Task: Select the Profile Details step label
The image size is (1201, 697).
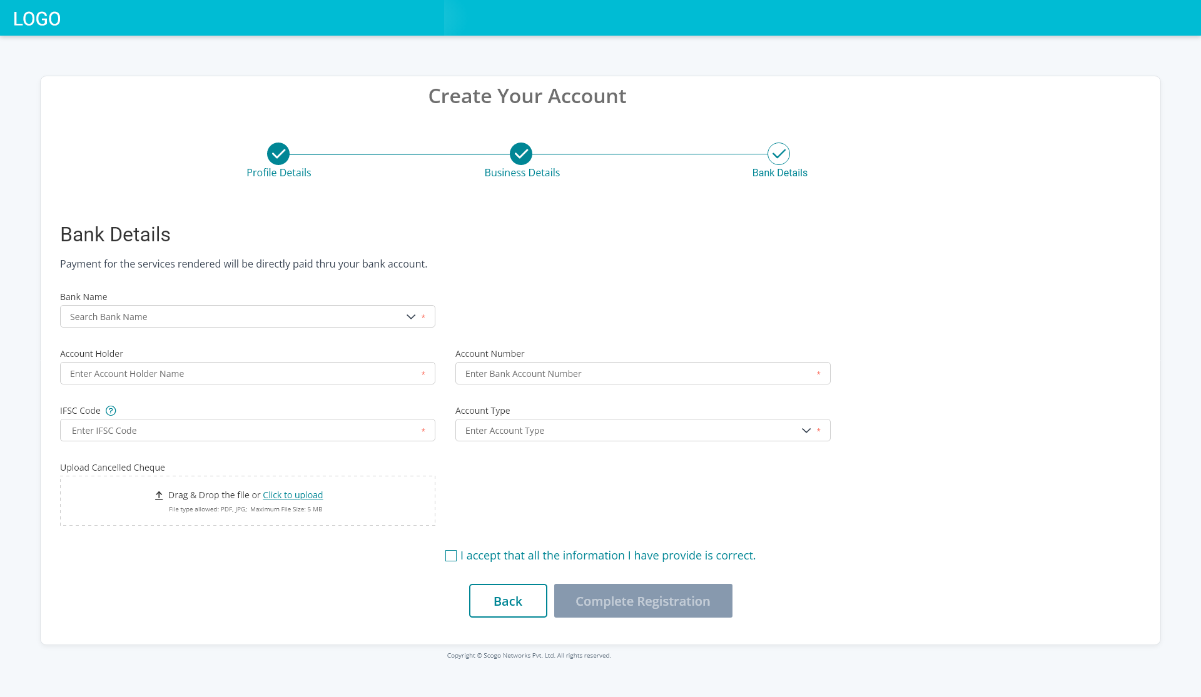Action: pos(278,173)
